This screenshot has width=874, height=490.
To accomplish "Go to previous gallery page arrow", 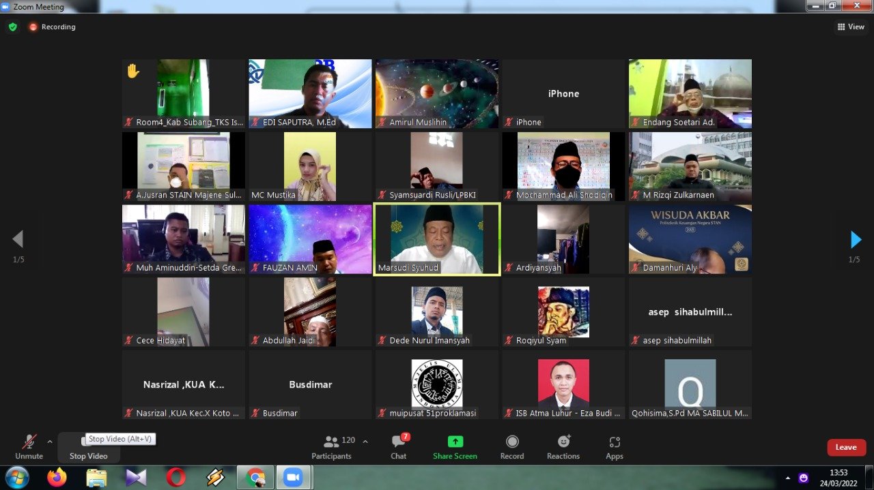I will 18,239.
